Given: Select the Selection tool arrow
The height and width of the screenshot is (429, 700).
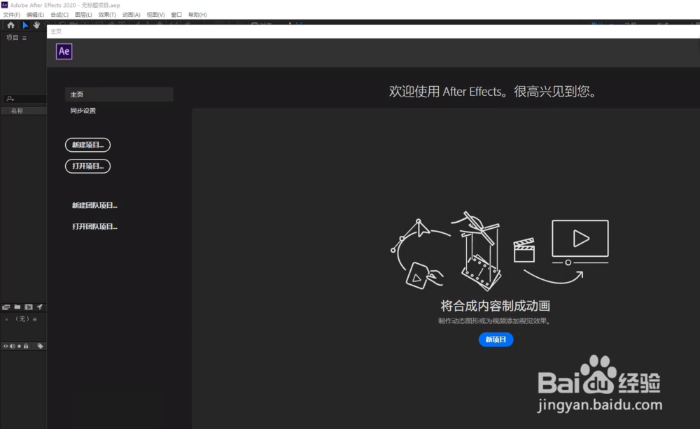Looking at the screenshot, I should [x=24, y=25].
